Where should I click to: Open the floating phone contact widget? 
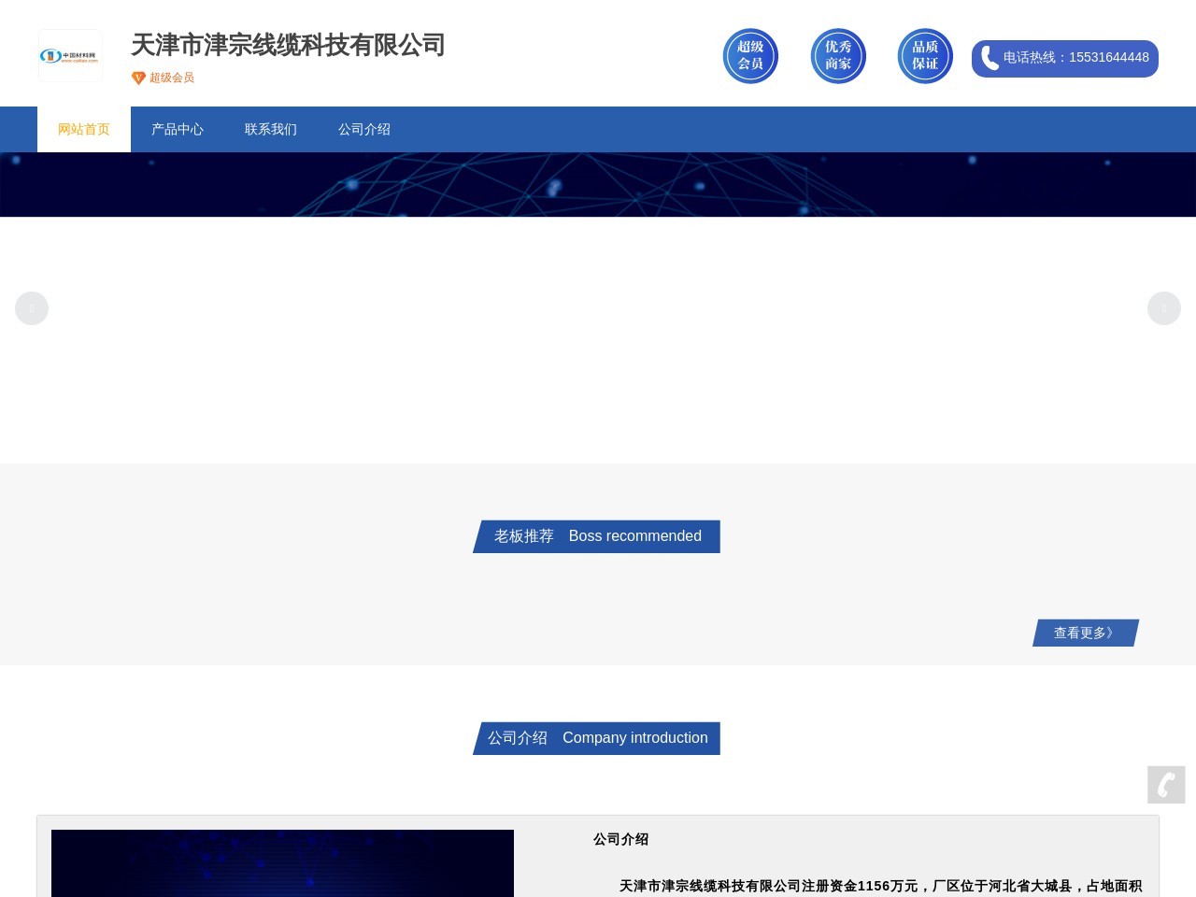click(x=1166, y=785)
